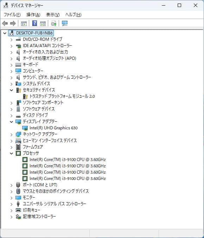The width and height of the screenshot is (204, 238).
Task: Select the first Intel Core i3-9100 CPU entry
Action: point(68,160)
